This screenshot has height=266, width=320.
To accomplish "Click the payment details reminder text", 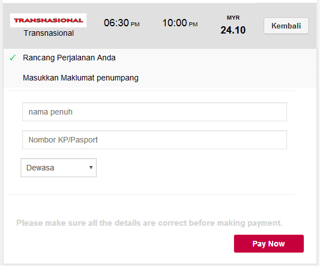I will (x=149, y=223).
